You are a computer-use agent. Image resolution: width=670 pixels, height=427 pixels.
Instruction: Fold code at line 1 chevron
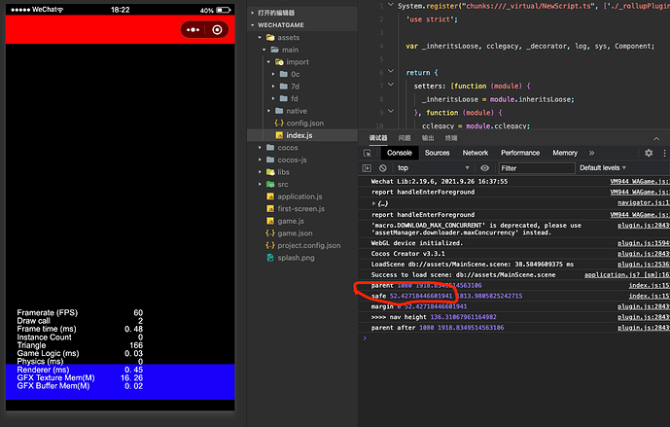point(391,5)
